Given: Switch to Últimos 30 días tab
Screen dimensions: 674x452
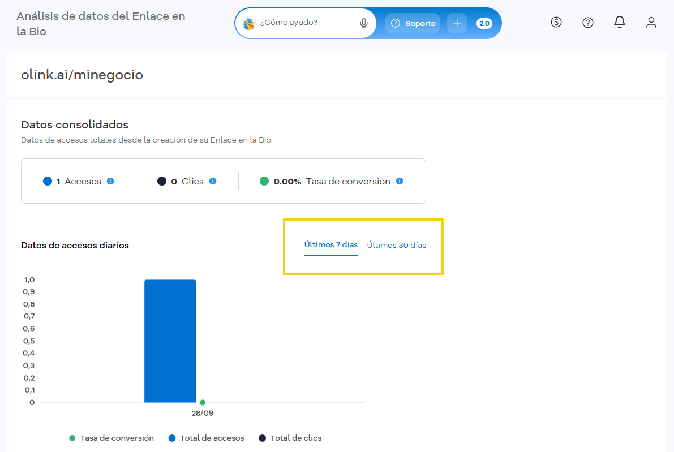Looking at the screenshot, I should coord(396,245).
